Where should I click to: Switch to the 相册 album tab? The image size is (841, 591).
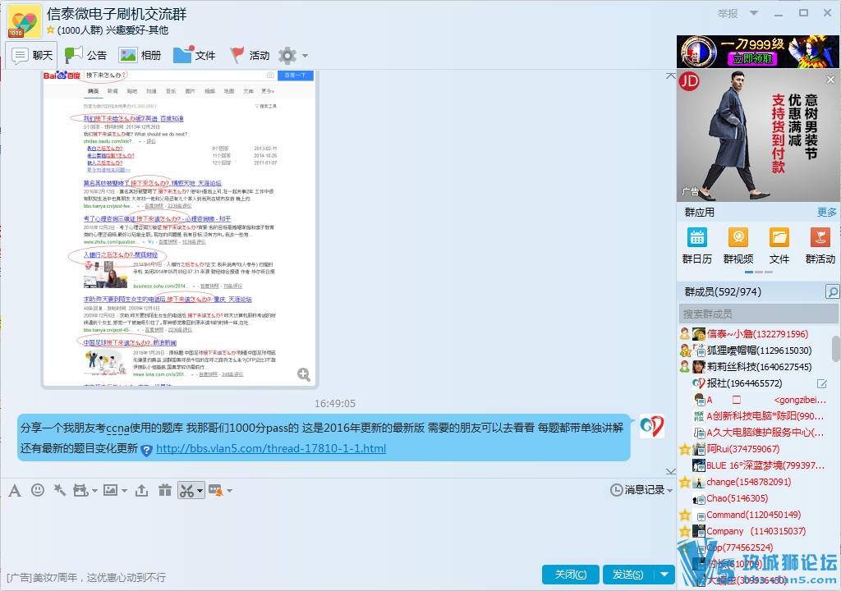(140, 56)
